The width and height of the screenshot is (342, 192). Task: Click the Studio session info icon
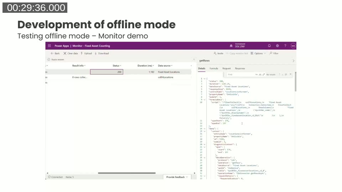[x=49, y=59]
